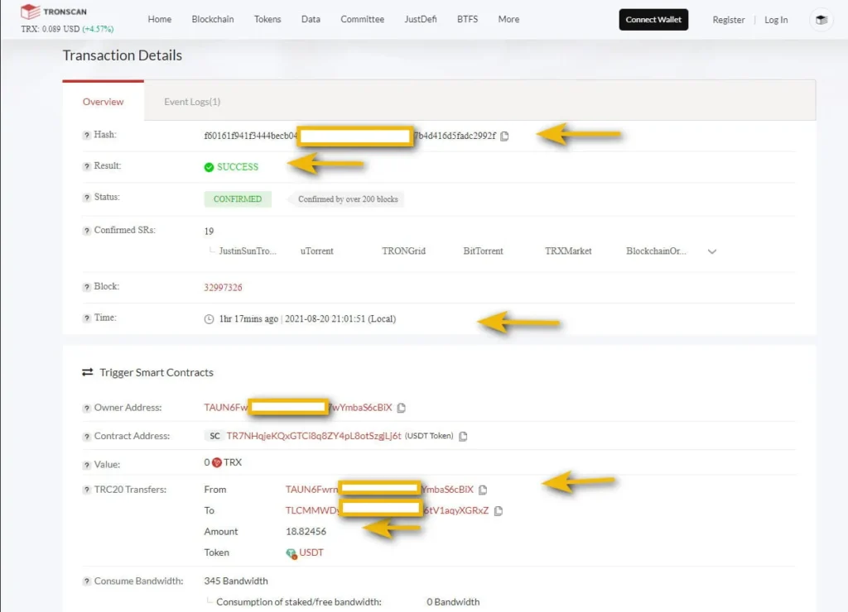848x612 pixels.
Task: Click the help icon next to Consume Bandwidth
Action: click(x=86, y=581)
